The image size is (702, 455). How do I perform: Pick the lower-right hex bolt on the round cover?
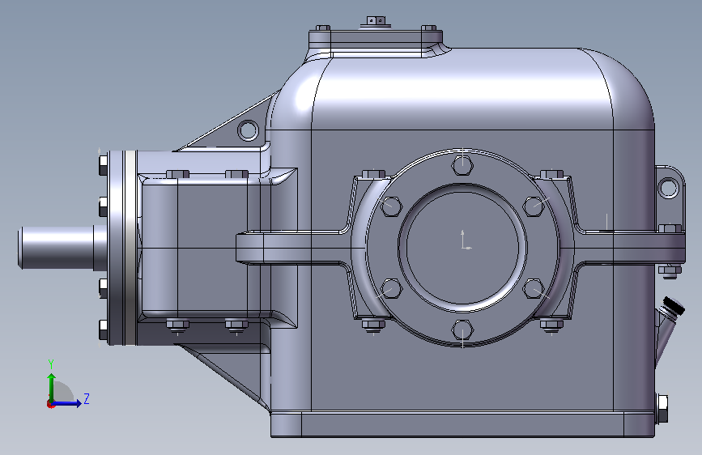tap(534, 289)
